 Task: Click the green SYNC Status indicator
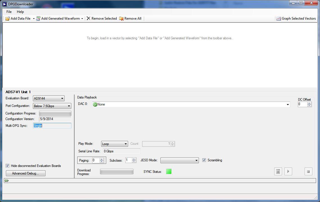point(169,171)
